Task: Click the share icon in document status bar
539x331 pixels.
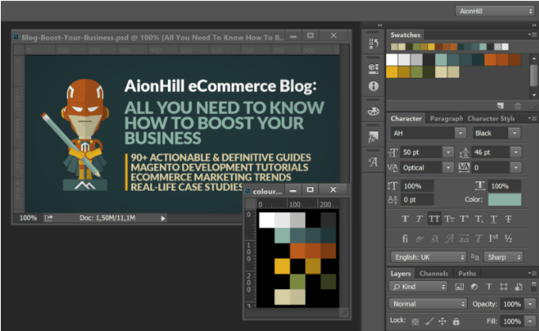Action: click(x=49, y=218)
